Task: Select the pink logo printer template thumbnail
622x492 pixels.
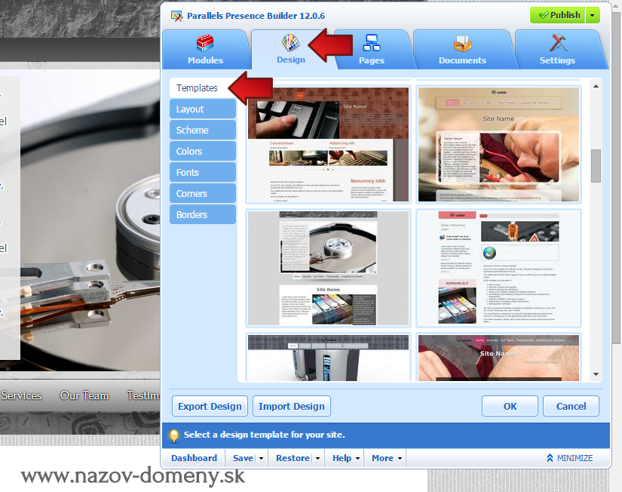Action: point(498,268)
